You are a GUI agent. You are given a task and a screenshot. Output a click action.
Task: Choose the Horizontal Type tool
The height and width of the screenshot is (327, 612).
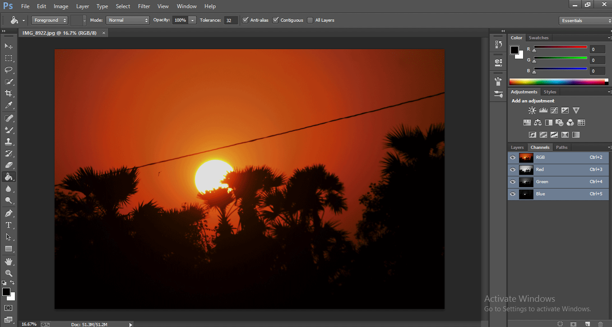(x=8, y=225)
